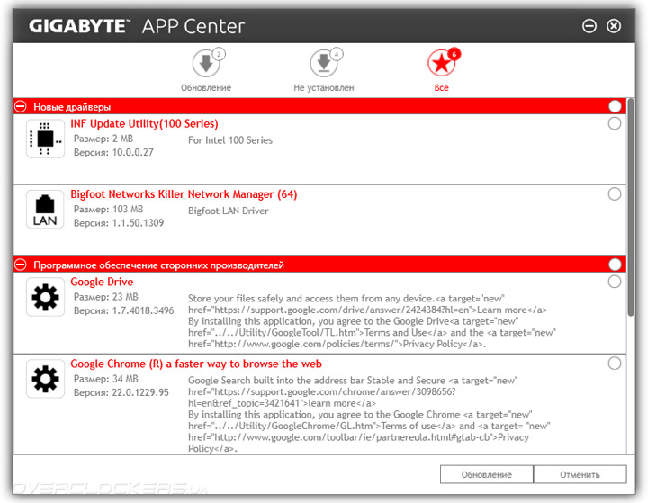Click the LAN driver icon

[x=45, y=210]
